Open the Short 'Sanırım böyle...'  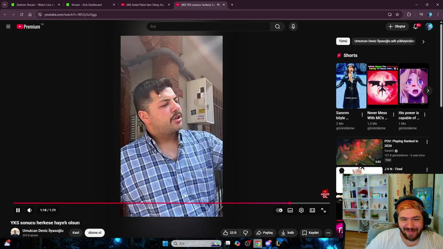pos(351,86)
